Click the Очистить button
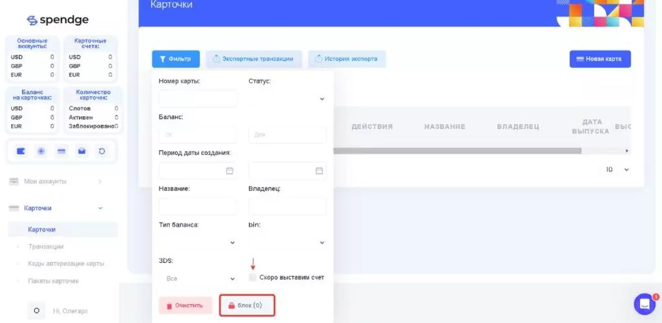Screen dimensions: 662x323 click(x=186, y=306)
